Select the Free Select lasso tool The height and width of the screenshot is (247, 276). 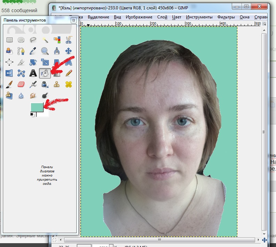(33, 40)
